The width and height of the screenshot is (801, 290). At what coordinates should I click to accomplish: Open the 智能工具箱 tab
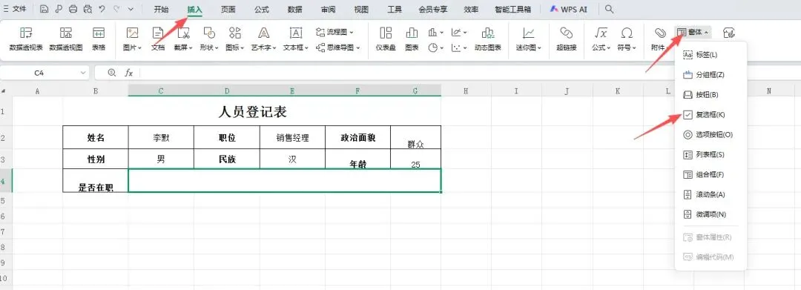tap(513, 9)
